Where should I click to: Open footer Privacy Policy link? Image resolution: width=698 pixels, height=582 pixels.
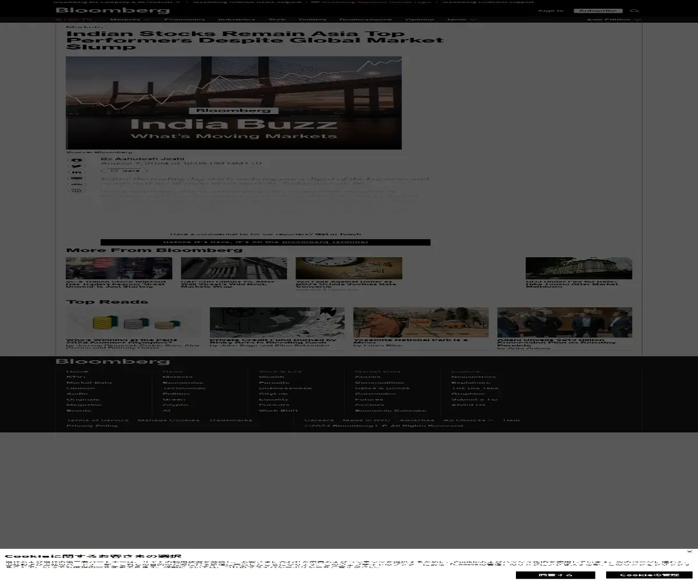point(92,426)
